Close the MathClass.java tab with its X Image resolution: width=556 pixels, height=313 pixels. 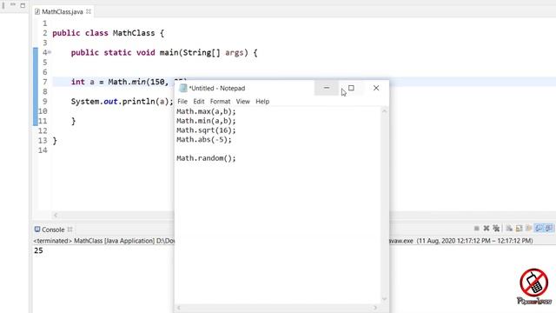click(89, 11)
